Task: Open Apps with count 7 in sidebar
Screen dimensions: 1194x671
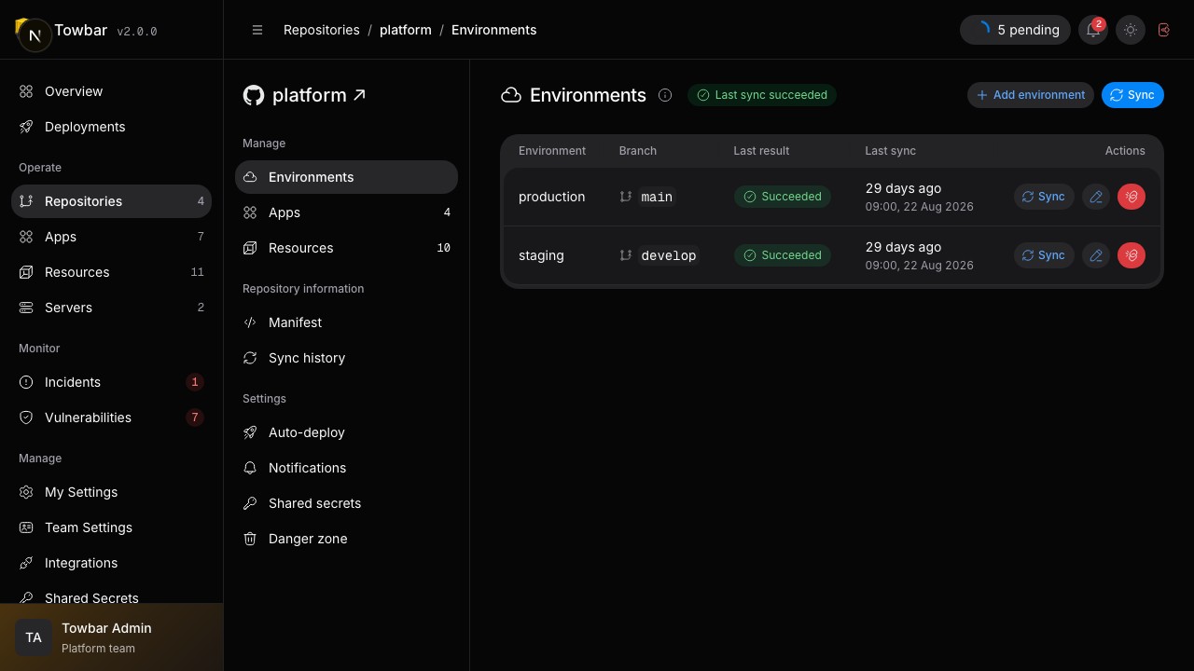Action: pos(111,237)
